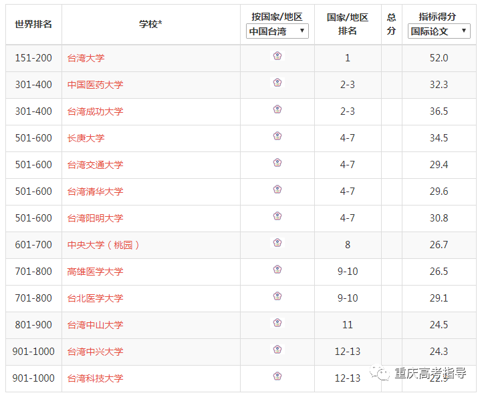Click the region emblem in 台湾成功大学 row

(x=277, y=109)
